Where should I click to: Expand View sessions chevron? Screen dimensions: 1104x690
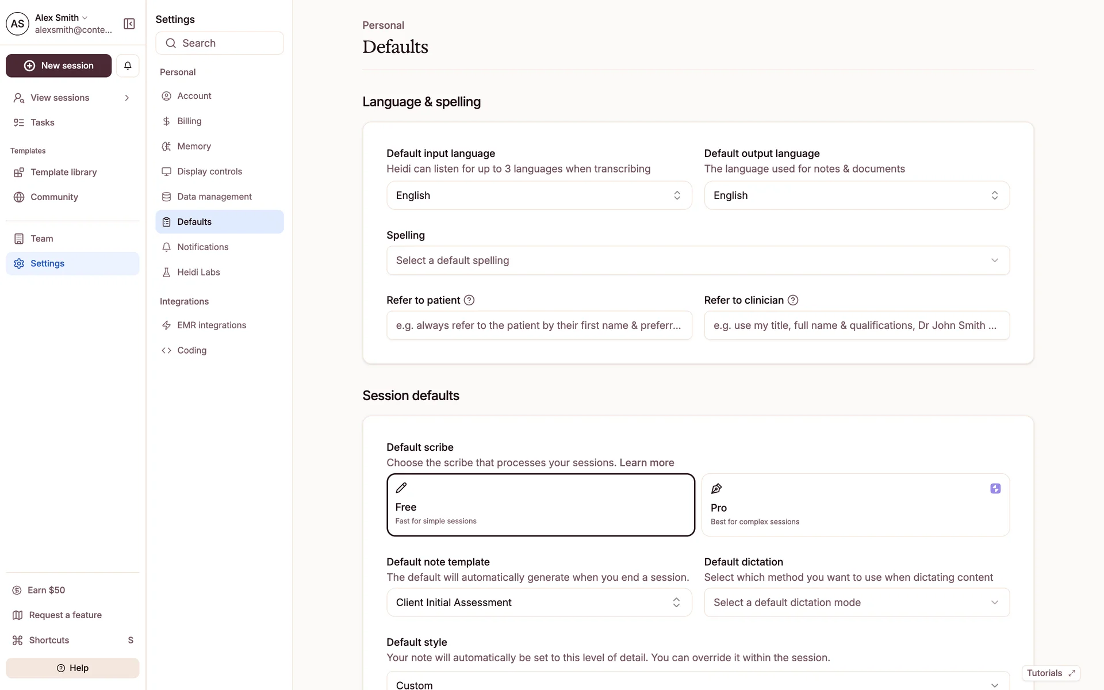[127, 98]
